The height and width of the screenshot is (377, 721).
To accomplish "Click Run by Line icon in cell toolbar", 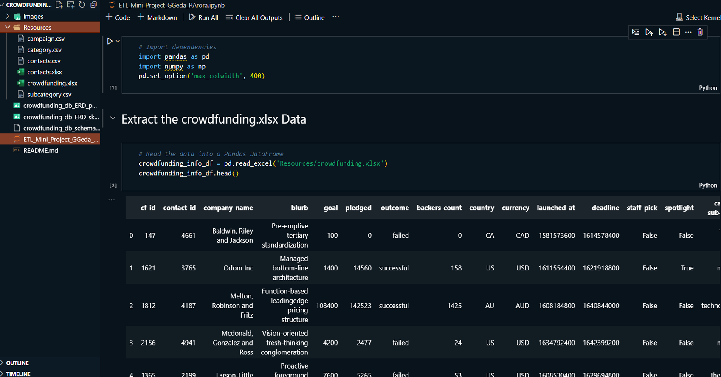I will coord(636,32).
